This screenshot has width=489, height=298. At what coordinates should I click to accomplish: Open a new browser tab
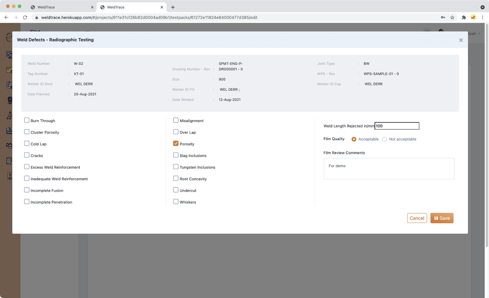tap(173, 7)
